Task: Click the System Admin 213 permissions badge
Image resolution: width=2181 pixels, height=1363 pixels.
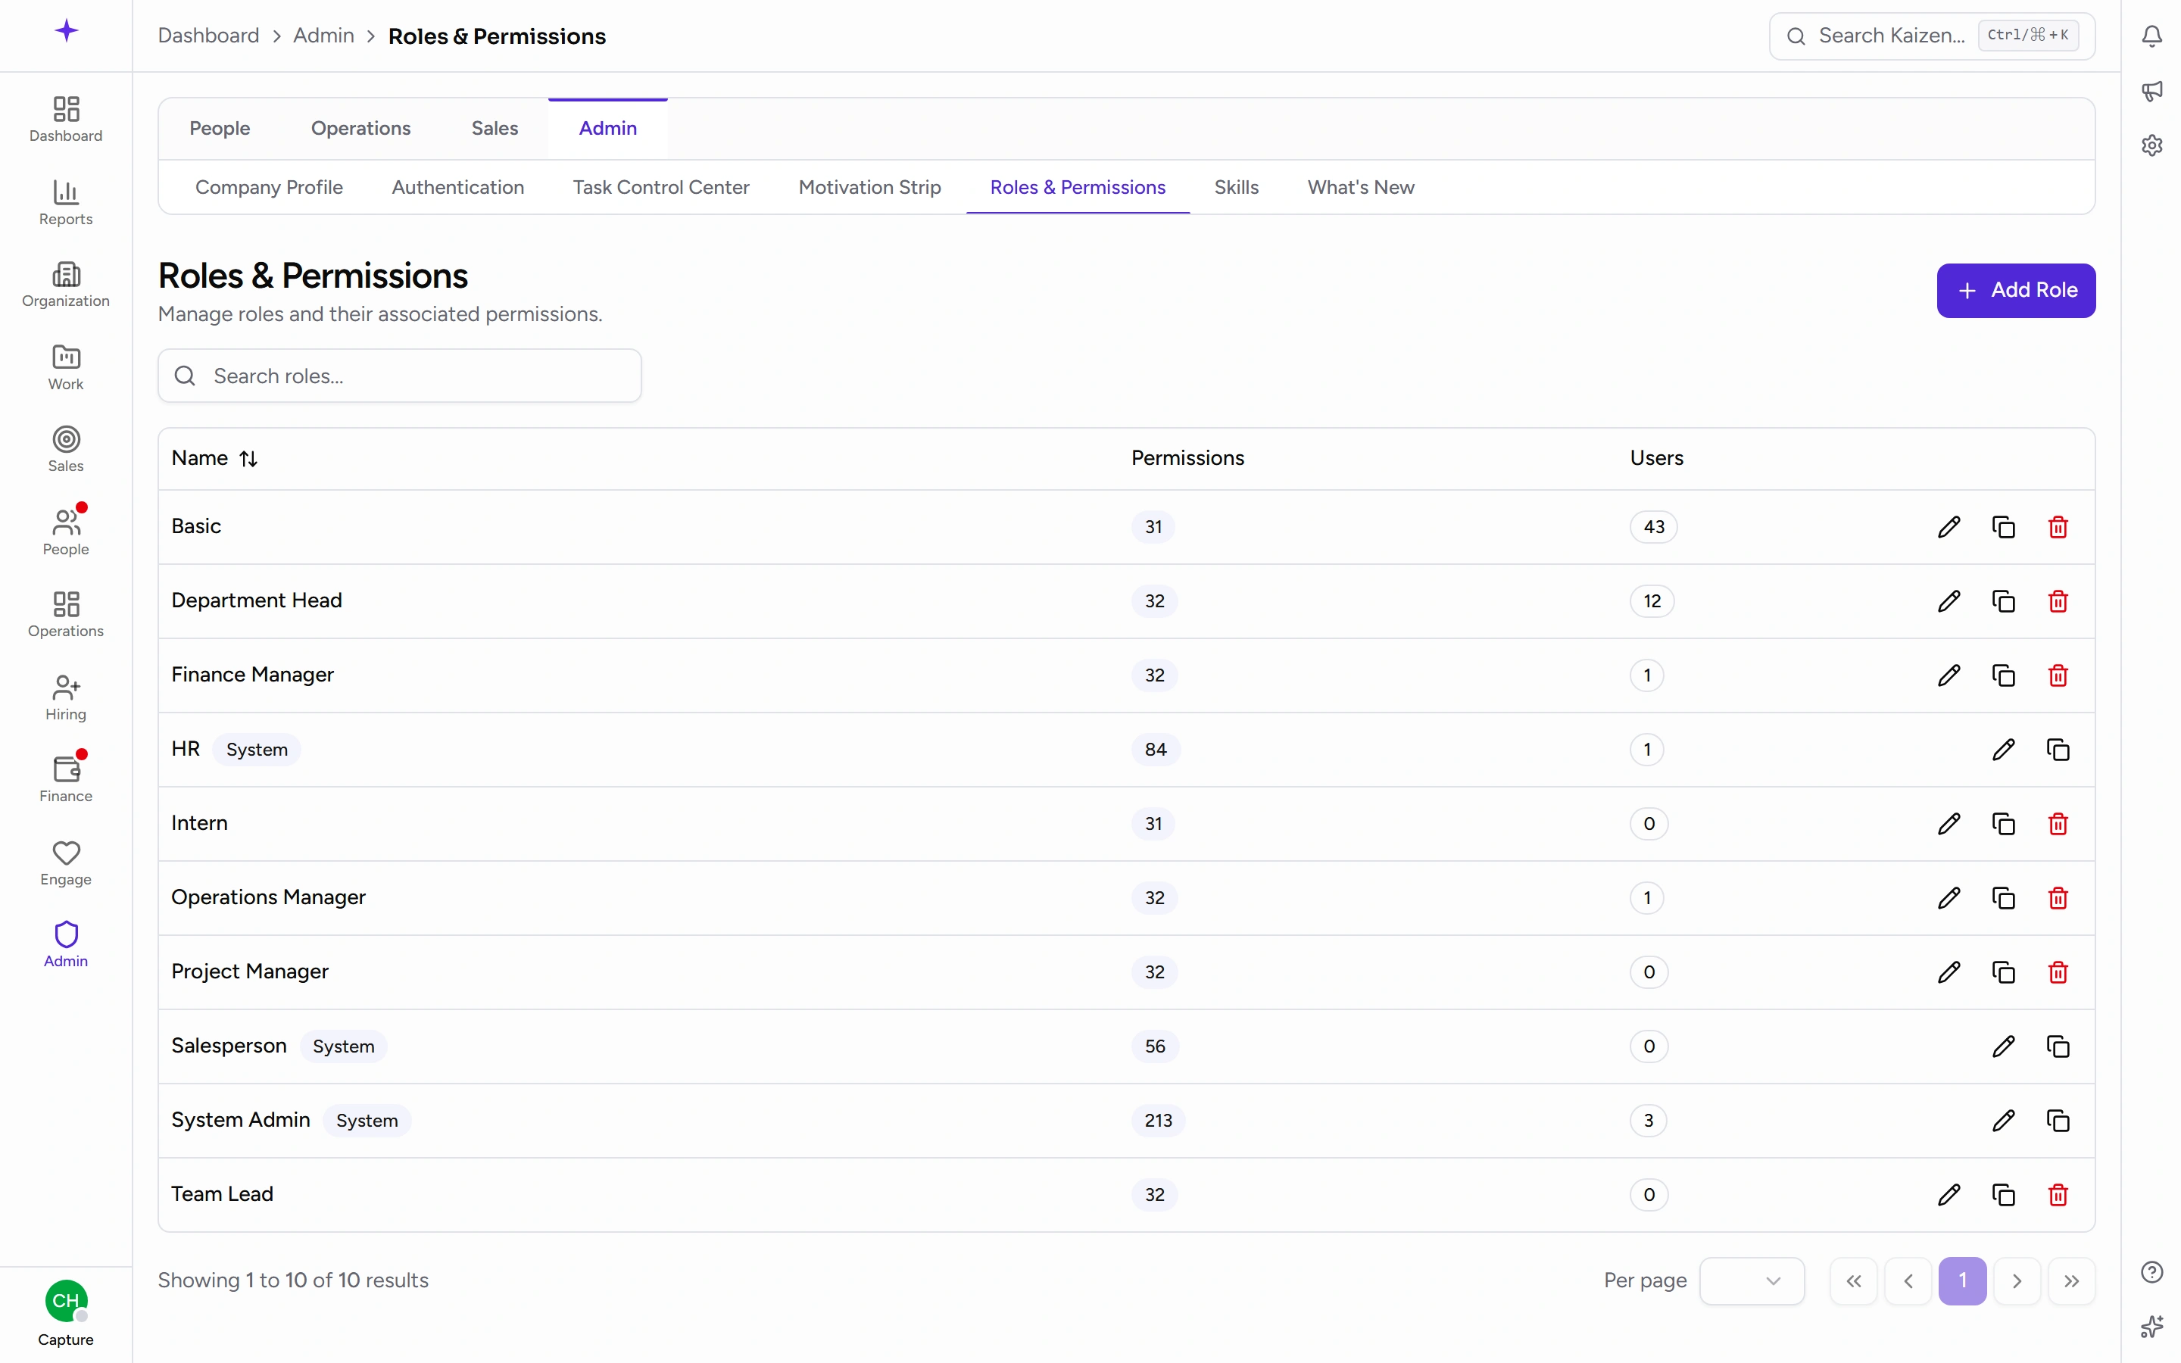Action: pos(1158,1120)
